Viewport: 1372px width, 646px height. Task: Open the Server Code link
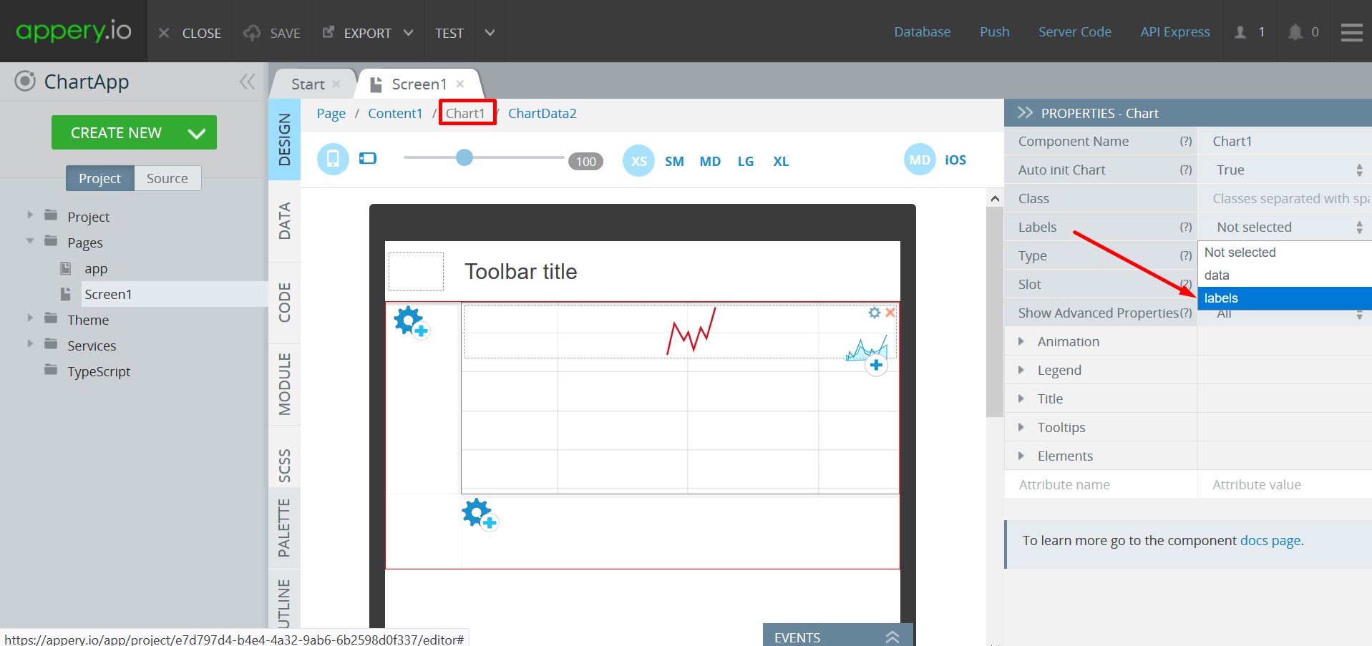[1074, 32]
